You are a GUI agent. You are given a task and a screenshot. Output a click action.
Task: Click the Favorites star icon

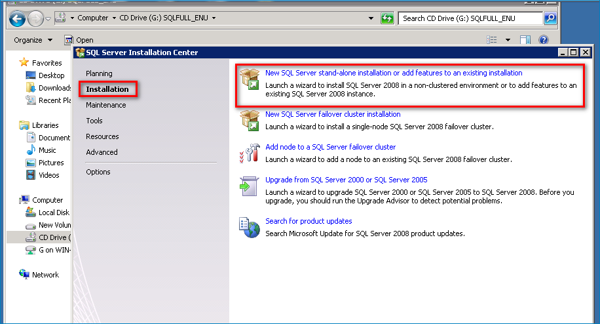24,62
